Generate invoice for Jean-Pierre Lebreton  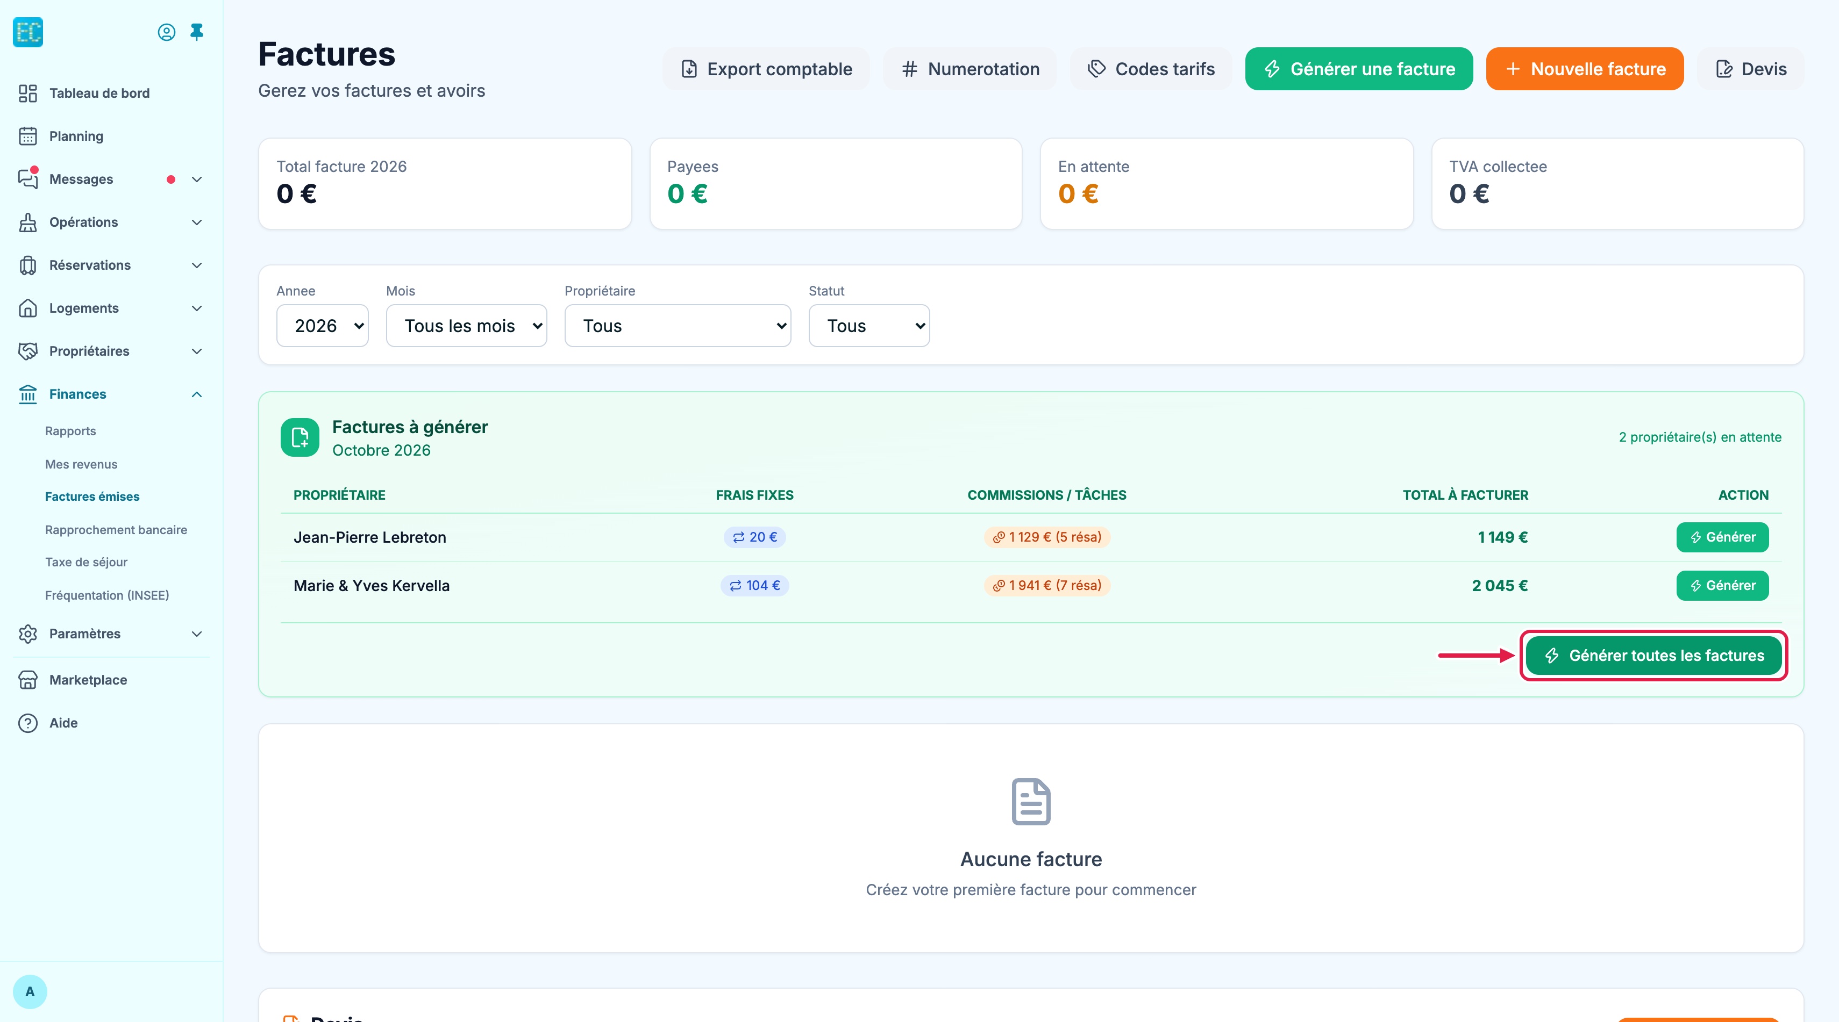point(1722,537)
